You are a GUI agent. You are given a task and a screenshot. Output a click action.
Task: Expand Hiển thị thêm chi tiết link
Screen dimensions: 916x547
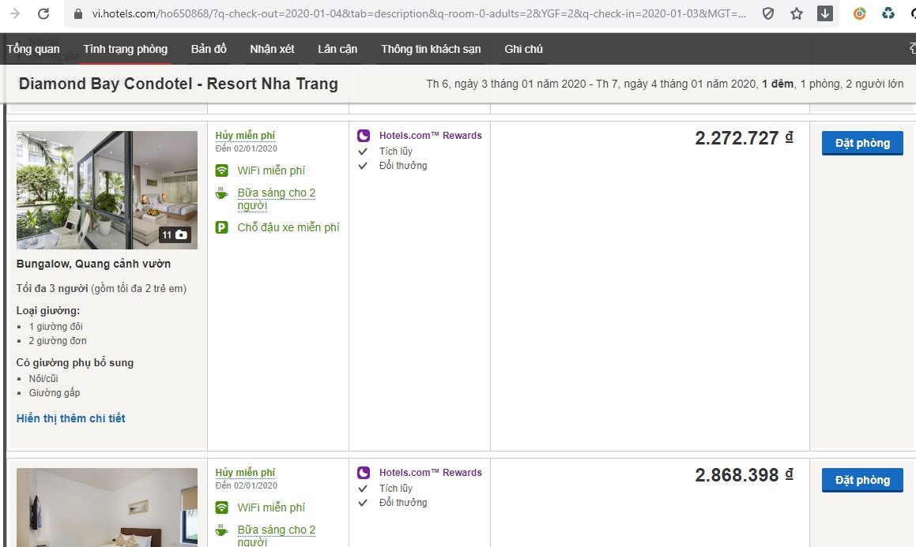71,418
